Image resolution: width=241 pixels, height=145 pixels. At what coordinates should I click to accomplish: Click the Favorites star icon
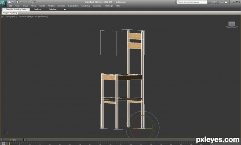(x=222, y=2)
